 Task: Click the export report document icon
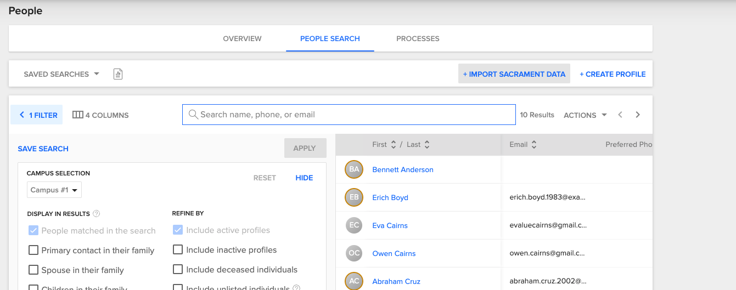[x=118, y=74]
